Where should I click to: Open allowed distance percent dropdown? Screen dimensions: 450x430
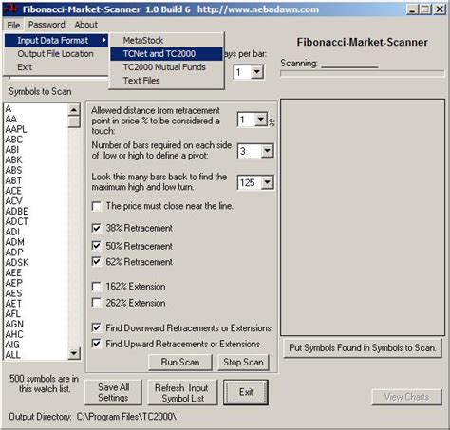[261, 120]
